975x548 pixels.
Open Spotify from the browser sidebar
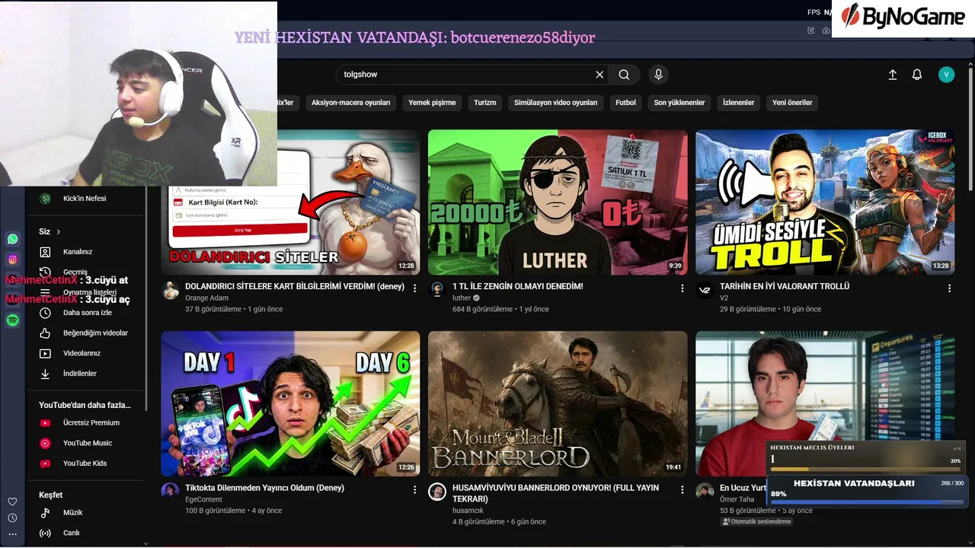(13, 320)
